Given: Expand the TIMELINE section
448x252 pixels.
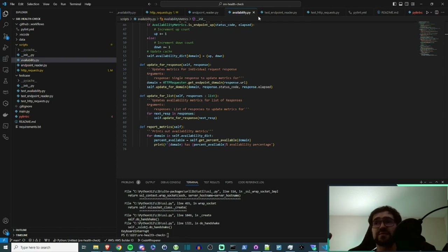Looking at the screenshot, I should tap(21, 235).
